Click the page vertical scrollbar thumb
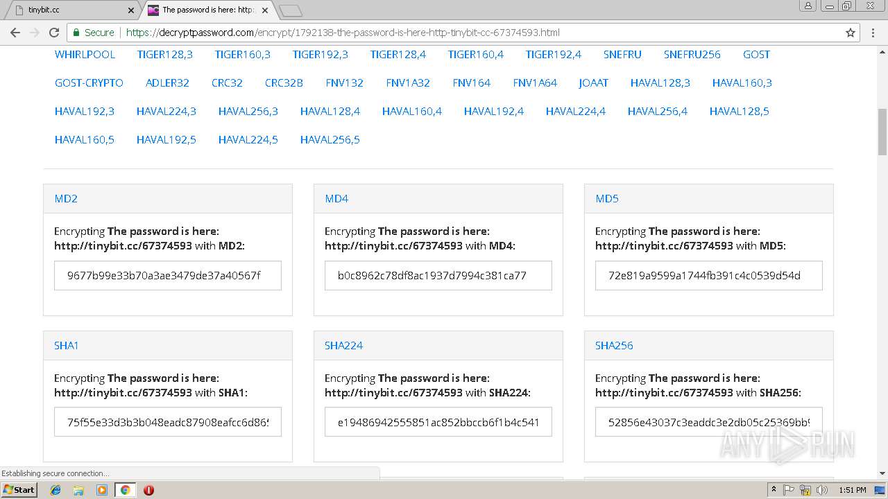Screen dimensions: 888x499 pyautogui.click(x=882, y=132)
